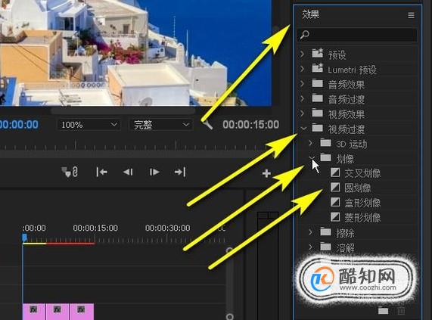
Task: Create new custom bin folder icon
Action: coord(384,311)
